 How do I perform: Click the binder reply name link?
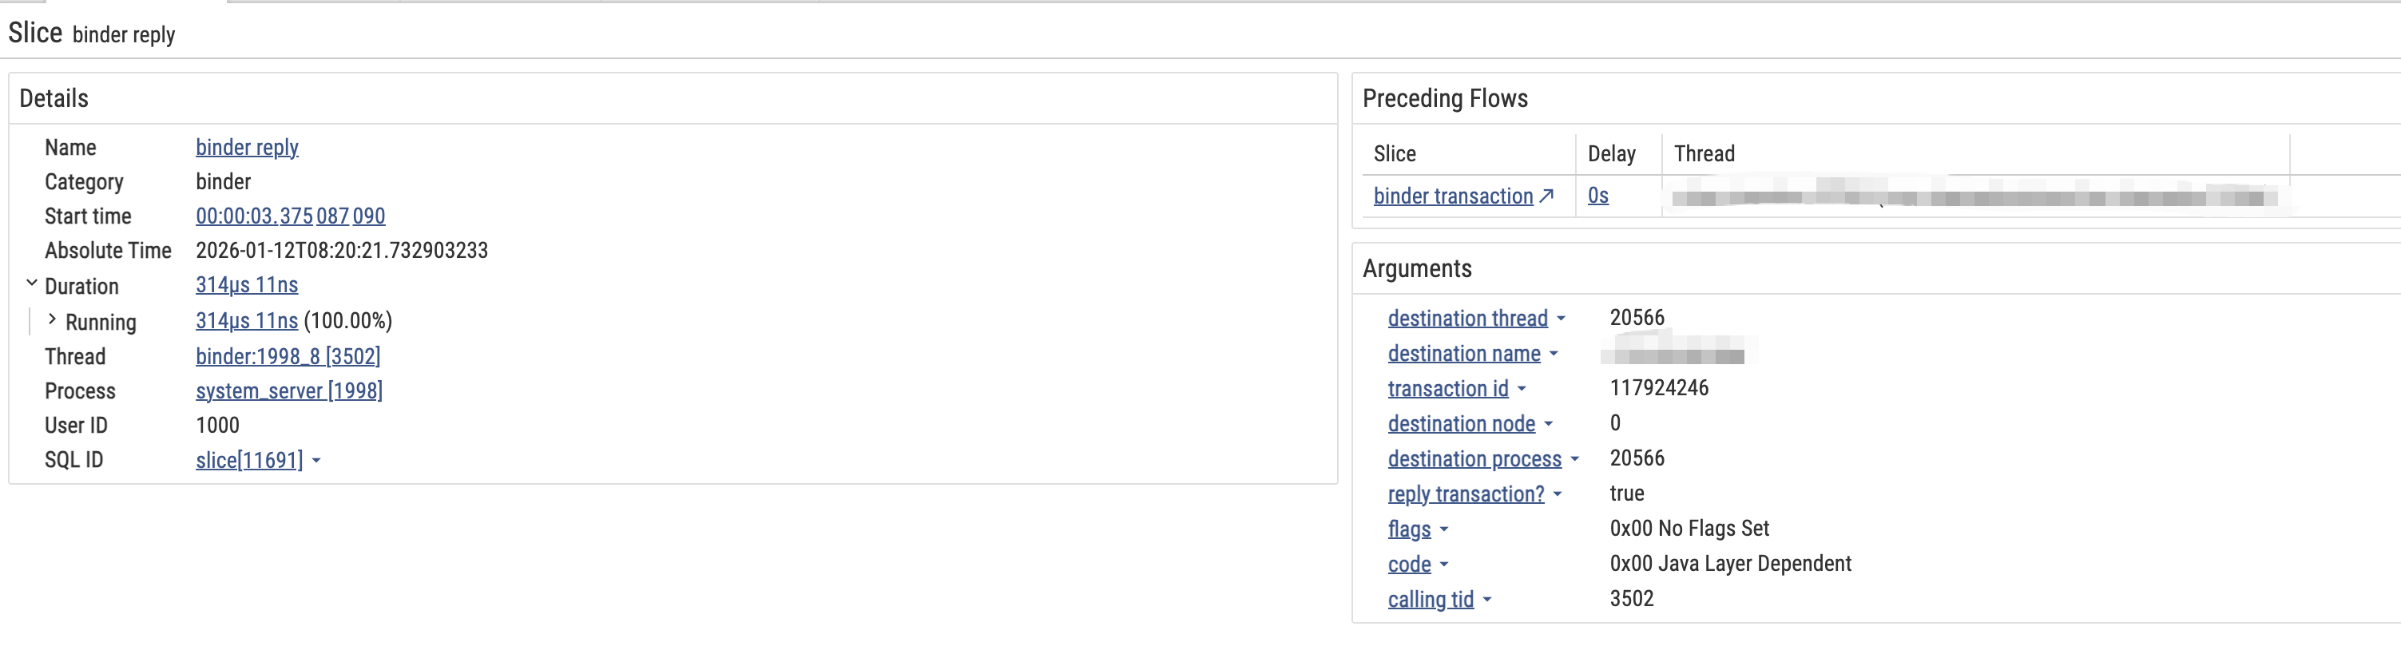(x=247, y=147)
